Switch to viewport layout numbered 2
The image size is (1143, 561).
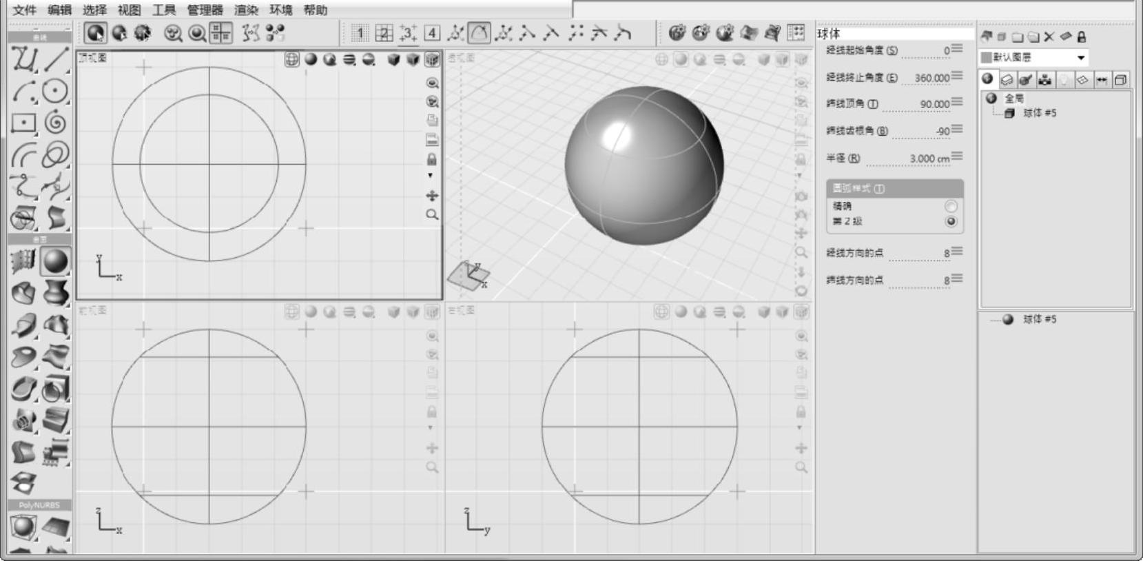pyautogui.click(x=384, y=32)
